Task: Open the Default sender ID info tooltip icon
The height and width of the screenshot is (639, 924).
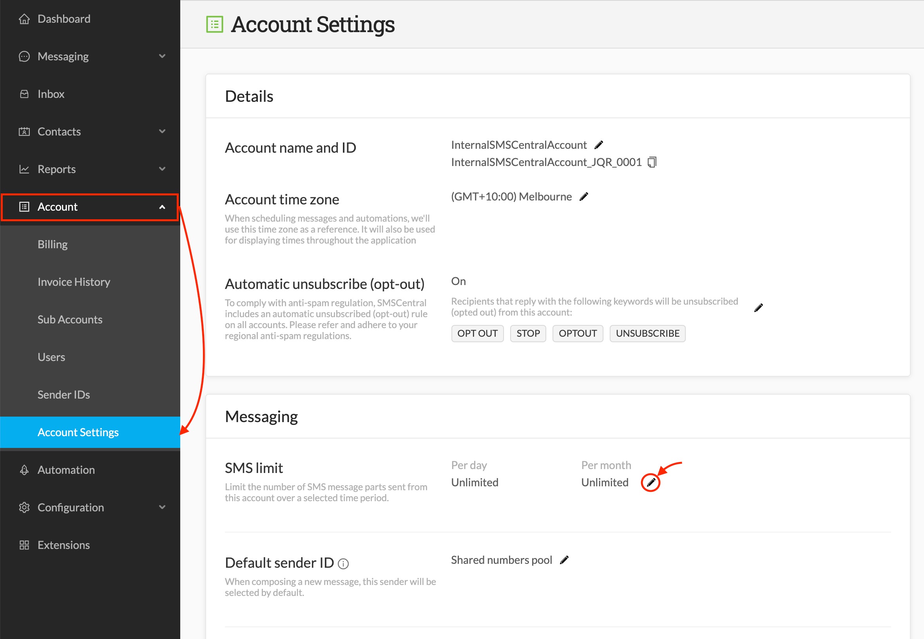Action: 343,563
